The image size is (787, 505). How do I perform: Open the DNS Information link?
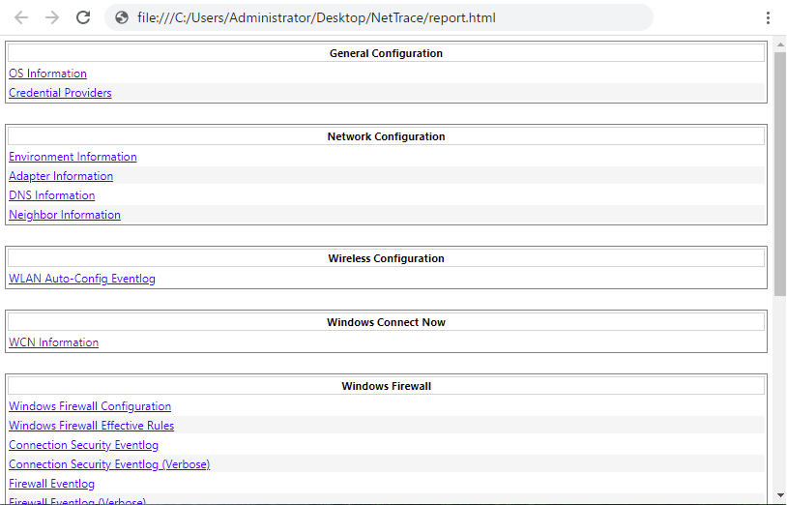click(51, 195)
